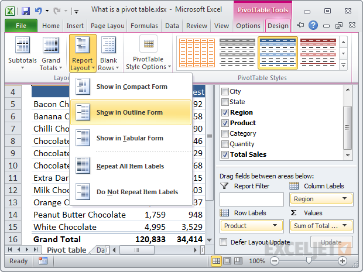Select Show in Compact Form

tap(131, 87)
